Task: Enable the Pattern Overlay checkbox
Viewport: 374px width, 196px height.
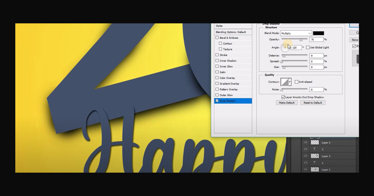Action: click(217, 89)
